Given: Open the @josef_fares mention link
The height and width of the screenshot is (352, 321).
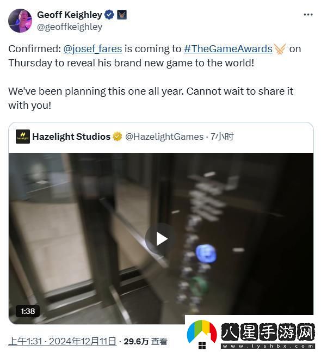Looking at the screenshot, I should pos(92,49).
